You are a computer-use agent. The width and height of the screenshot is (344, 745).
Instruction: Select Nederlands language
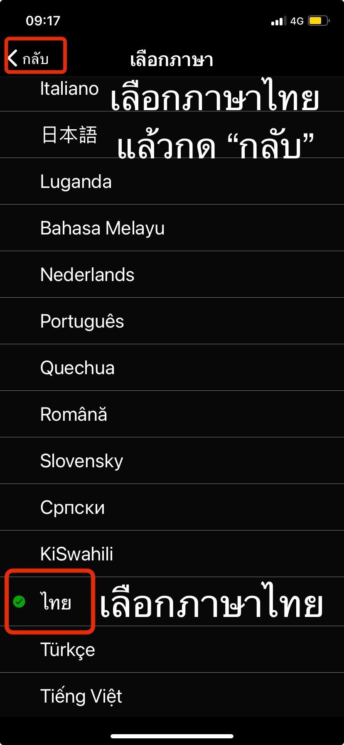coord(172,274)
